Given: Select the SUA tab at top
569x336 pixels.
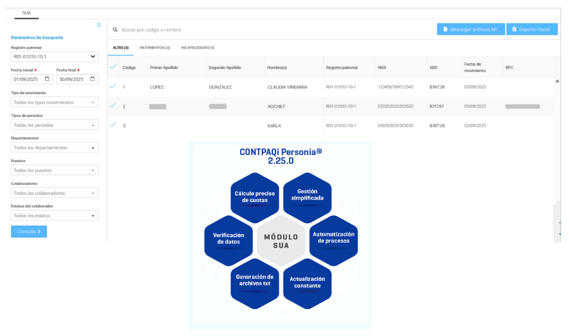Looking at the screenshot, I should [x=26, y=12].
